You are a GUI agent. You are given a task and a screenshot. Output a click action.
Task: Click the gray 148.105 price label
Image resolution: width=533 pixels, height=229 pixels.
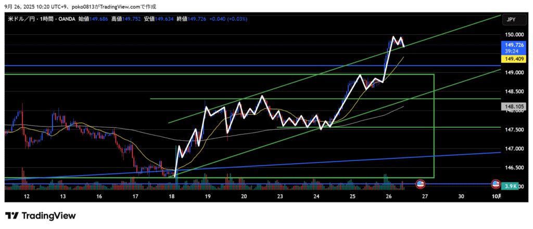pyautogui.click(x=511, y=106)
